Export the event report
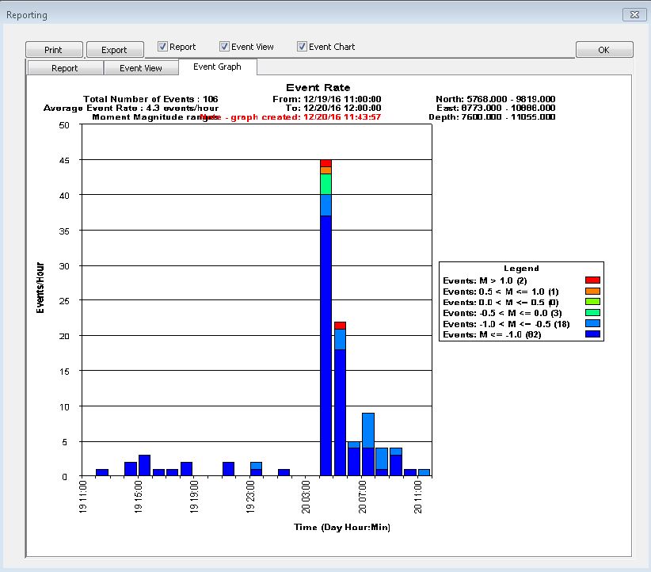 [114, 50]
